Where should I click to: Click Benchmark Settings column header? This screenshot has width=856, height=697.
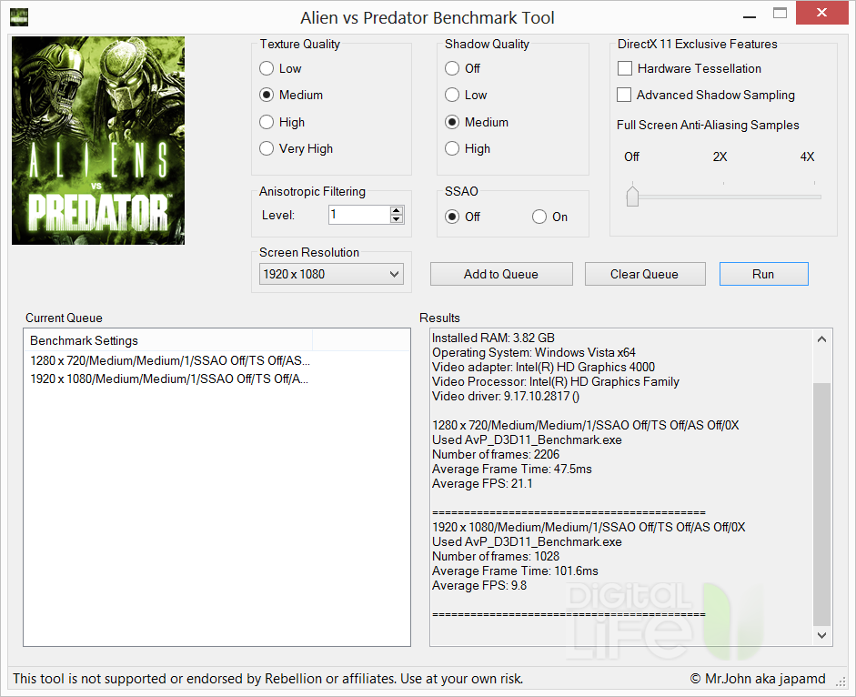point(168,340)
